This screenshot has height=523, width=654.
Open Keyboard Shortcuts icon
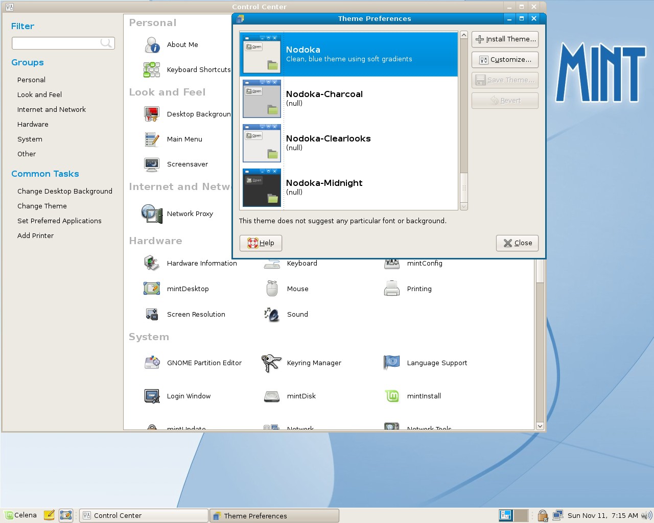152,69
